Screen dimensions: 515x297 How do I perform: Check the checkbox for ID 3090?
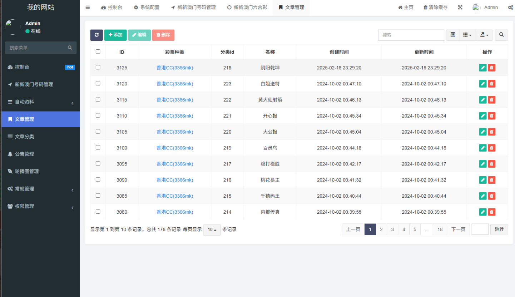[x=98, y=179]
